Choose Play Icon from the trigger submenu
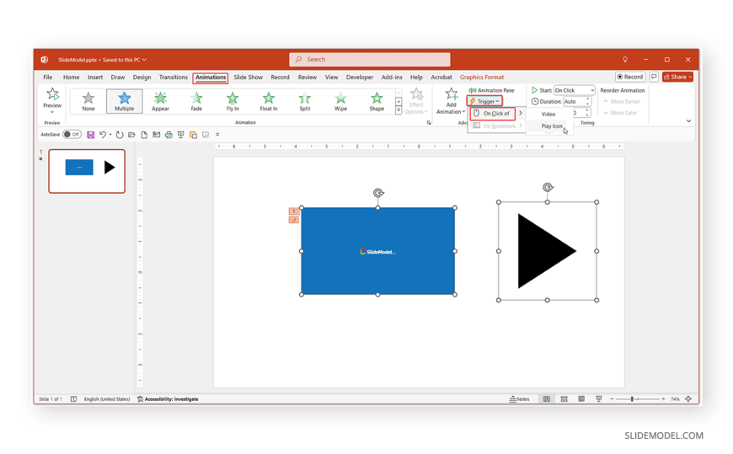Viewport: 733px width, 454px height. click(551, 126)
